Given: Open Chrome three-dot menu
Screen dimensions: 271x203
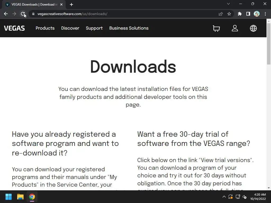Looking at the screenshot, I should coord(265,14).
